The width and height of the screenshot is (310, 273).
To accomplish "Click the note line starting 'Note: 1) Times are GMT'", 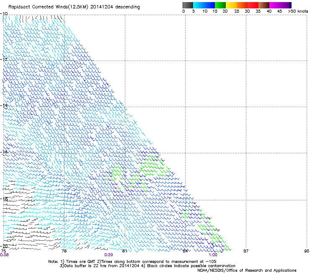I will click(x=132, y=262).
